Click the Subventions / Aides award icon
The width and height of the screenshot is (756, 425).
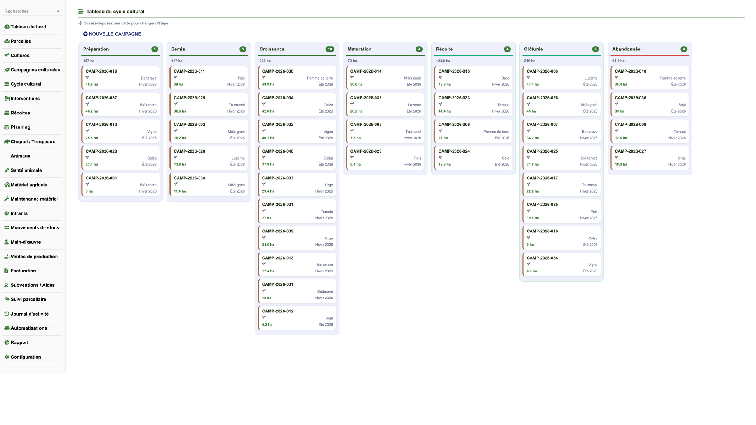pyautogui.click(x=7, y=285)
